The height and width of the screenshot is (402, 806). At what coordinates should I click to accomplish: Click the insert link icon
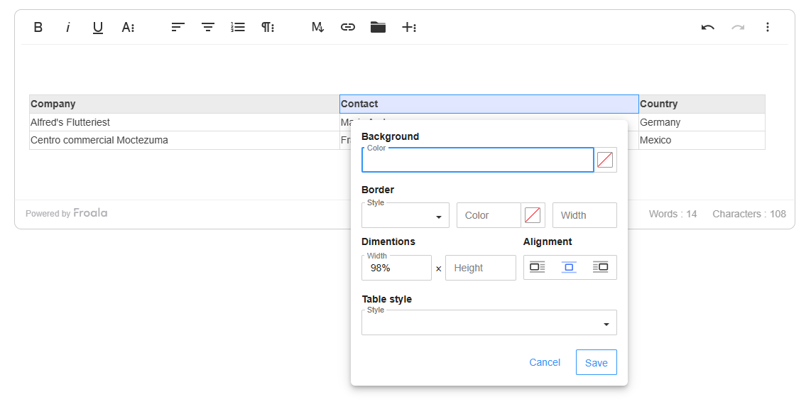click(x=348, y=27)
